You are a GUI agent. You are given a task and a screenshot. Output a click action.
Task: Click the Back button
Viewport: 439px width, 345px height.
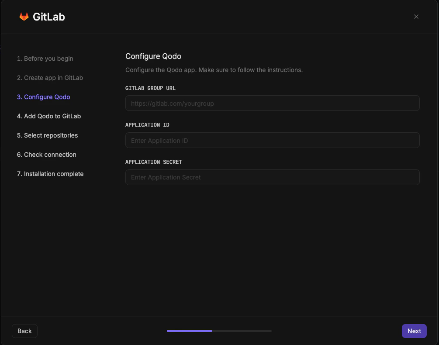(x=24, y=331)
